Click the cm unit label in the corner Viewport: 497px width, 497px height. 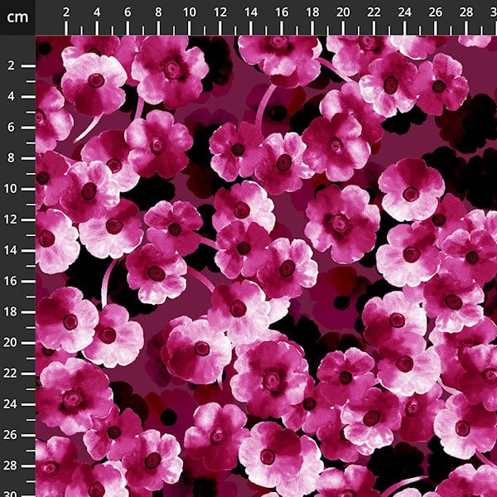[17, 17]
